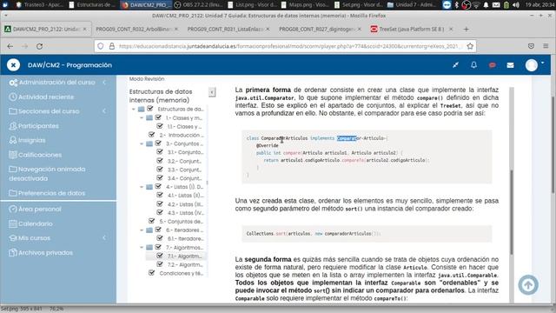Click the scroll-to-top arrow button
Screen dimensions: 556x313
click(528, 284)
